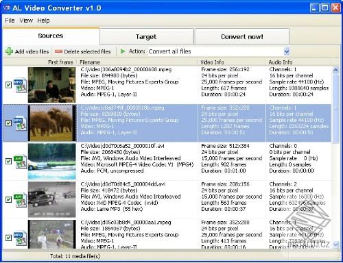Click AVI file icon for d0d70d84c5 avi row

tap(20, 200)
